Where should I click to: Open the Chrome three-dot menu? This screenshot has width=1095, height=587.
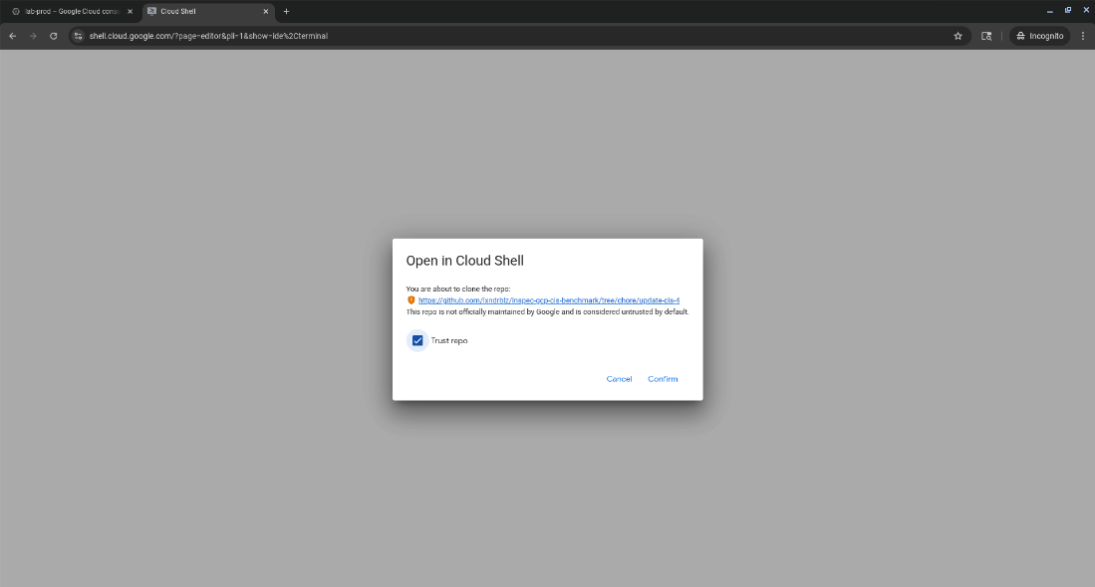1082,36
